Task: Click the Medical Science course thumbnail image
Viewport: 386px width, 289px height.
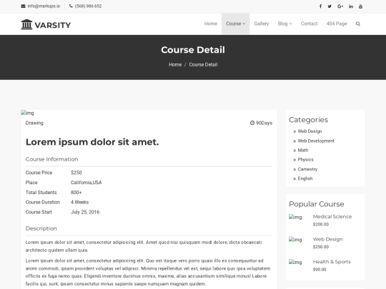Action: 295,217
